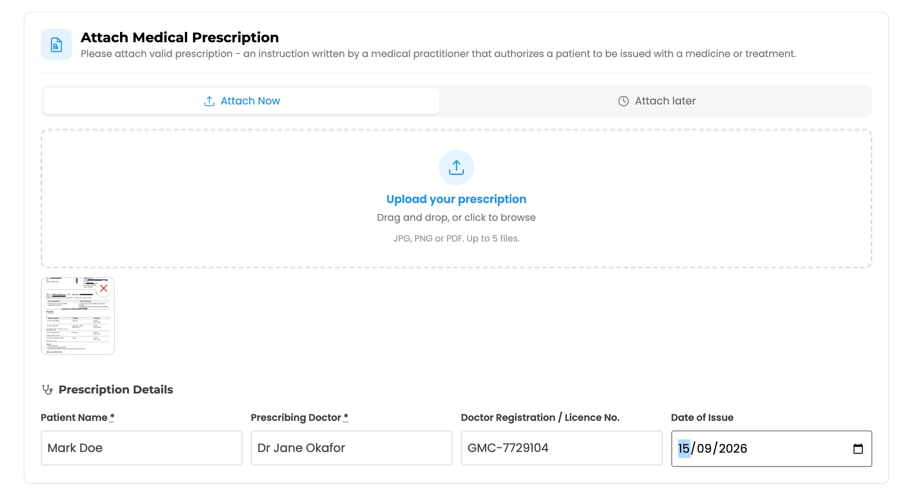Switch to the Attach later tab

(657, 101)
